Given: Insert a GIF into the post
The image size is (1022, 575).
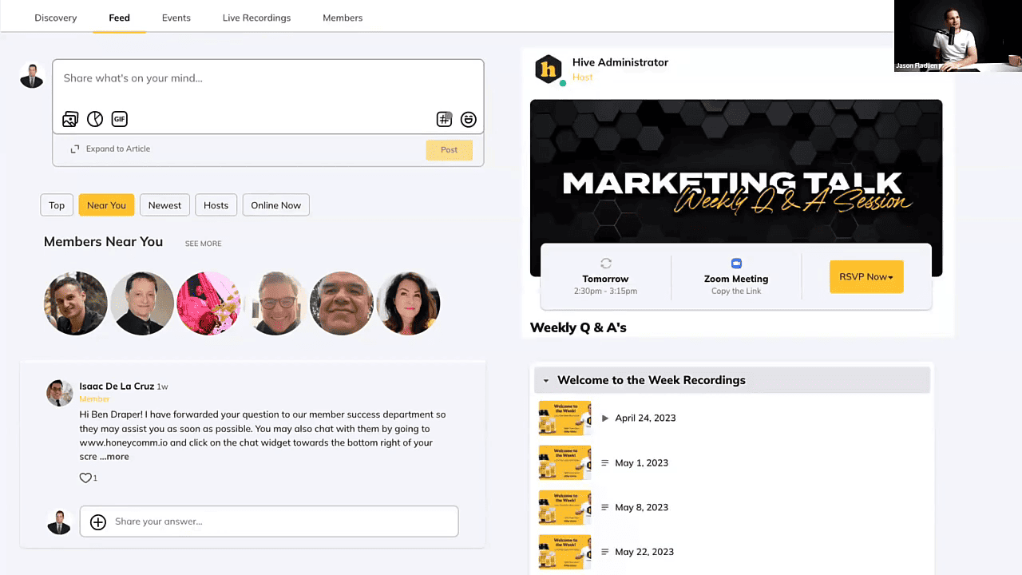Looking at the screenshot, I should click(x=119, y=119).
